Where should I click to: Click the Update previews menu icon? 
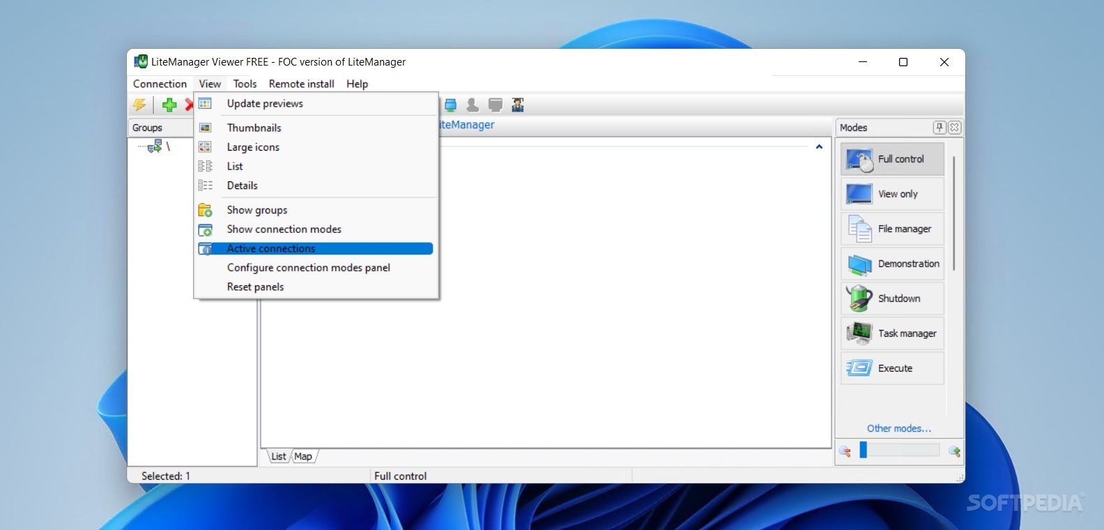coord(205,103)
